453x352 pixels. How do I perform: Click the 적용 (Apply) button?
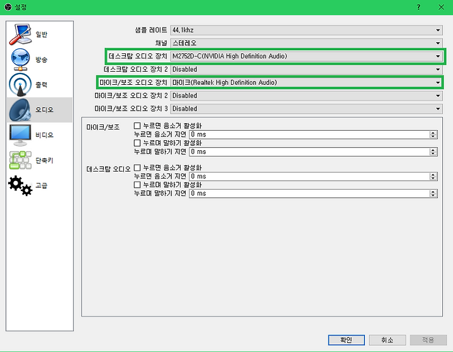(428, 340)
